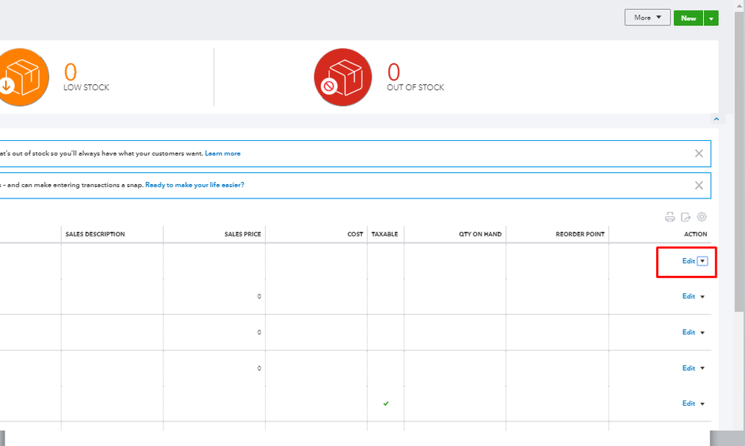Open Ready to make your life easier link

[x=194, y=184]
